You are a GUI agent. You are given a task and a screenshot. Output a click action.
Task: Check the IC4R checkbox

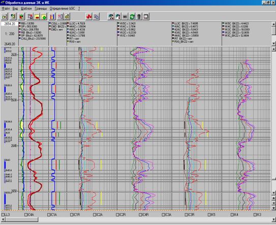pyautogui.click(x=140, y=215)
